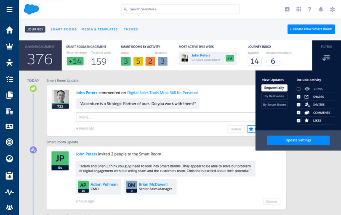Switch to the Themes tab

pyautogui.click(x=131, y=29)
